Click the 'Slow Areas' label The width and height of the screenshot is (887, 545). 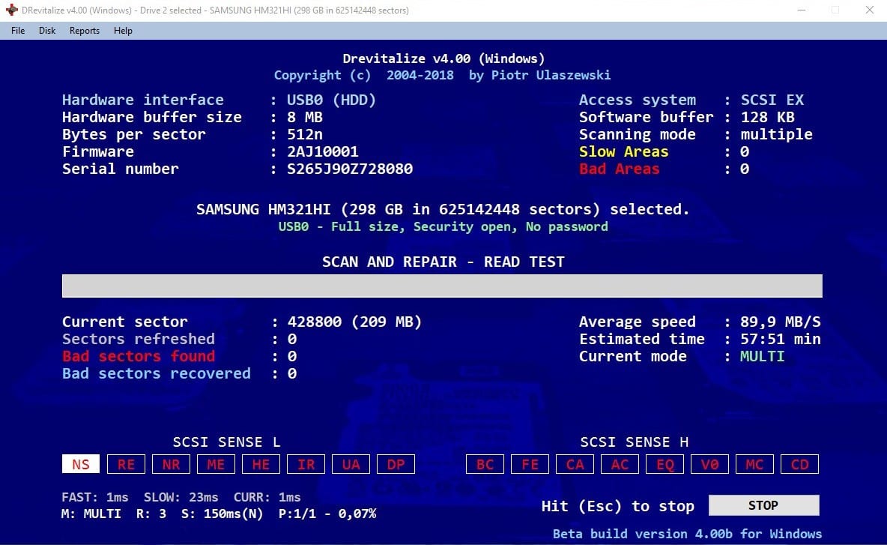(623, 151)
